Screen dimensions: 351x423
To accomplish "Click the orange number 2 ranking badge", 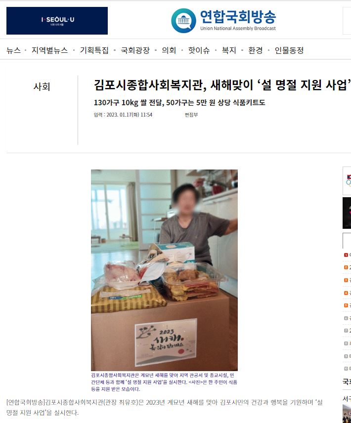I will click(346, 267).
